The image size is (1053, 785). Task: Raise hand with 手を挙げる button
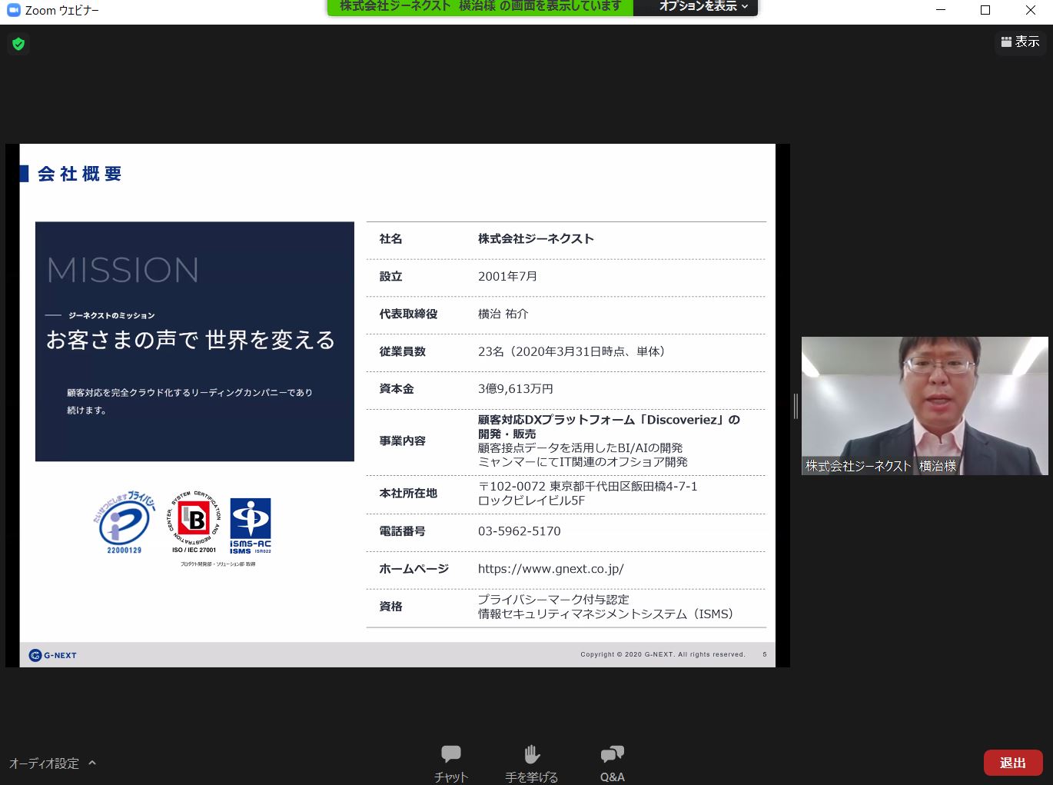[531, 763]
